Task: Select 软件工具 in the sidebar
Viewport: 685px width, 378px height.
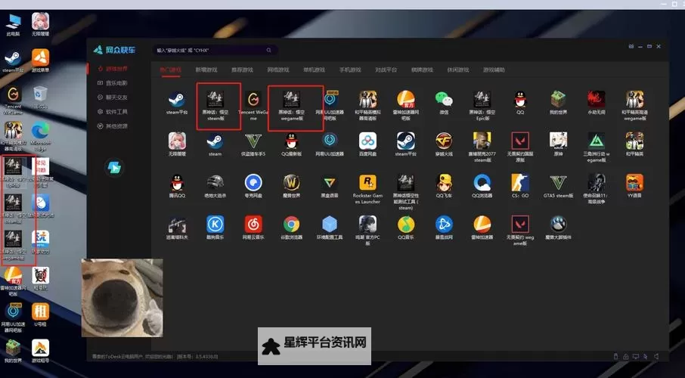Action: 113,112
